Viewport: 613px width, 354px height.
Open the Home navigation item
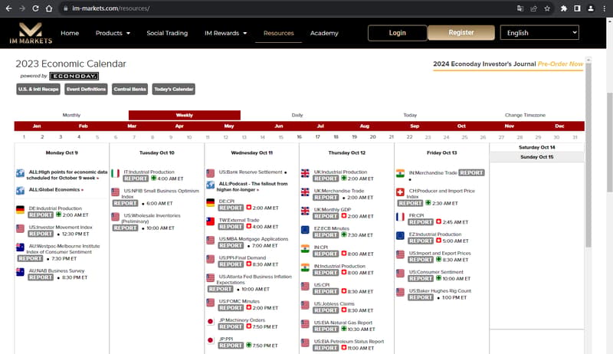pos(70,33)
